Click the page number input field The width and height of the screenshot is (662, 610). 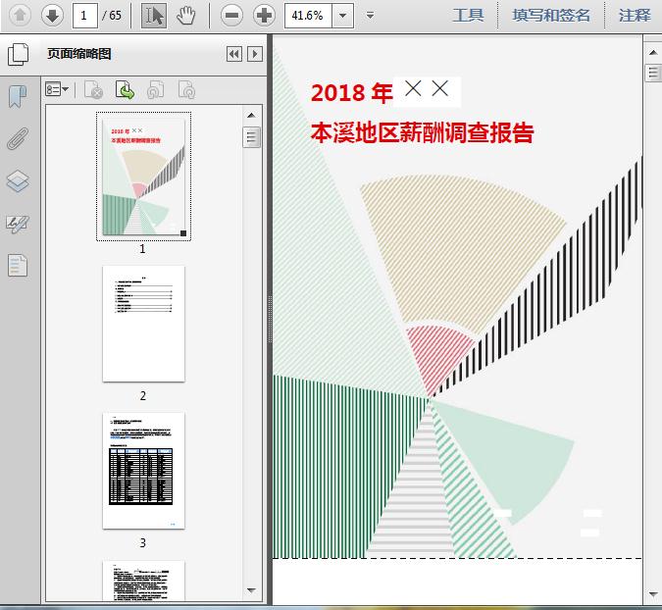pos(85,16)
